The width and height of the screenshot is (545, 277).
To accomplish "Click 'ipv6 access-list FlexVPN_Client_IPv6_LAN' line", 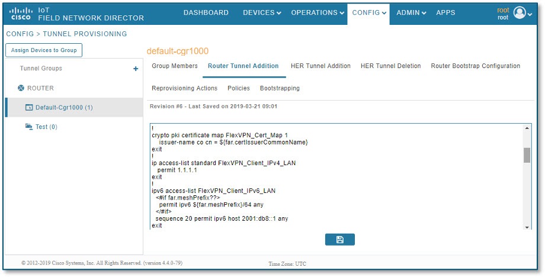I will 213,191.
